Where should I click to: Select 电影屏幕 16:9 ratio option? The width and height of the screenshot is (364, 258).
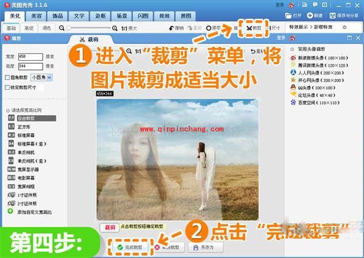21,178
